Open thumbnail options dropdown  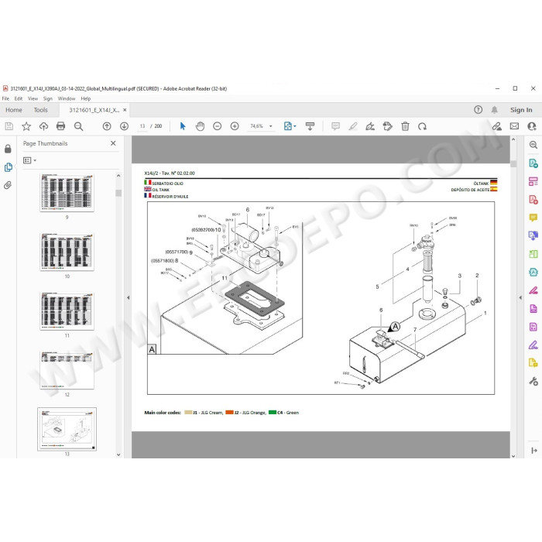(29, 160)
